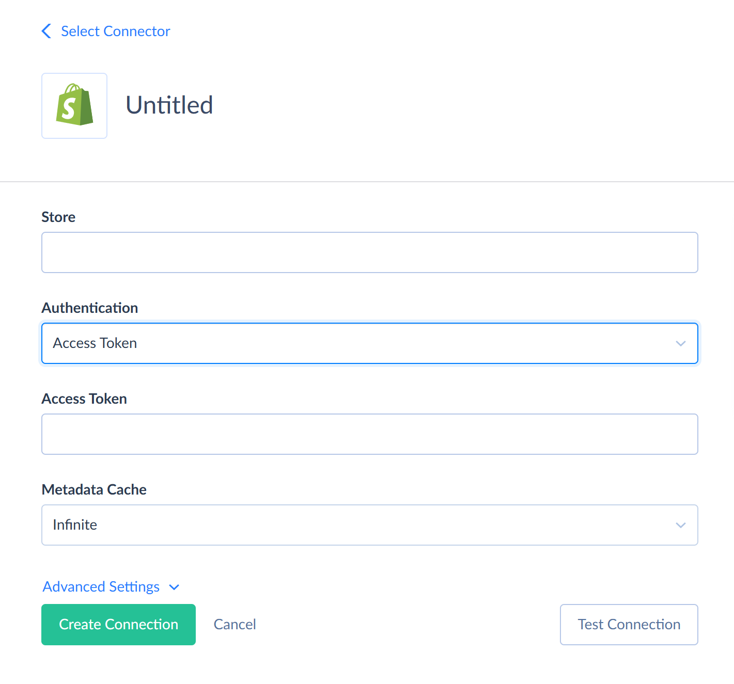Screen dimensions: 734x684
Task: Click the Test Connection button
Action: (x=629, y=624)
